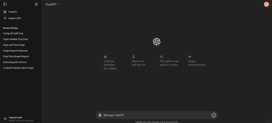
Task: Choose Create an illustration for a bakery
Action: coord(115,63)
